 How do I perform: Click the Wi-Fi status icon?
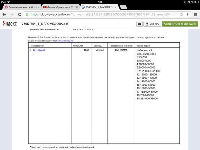click(x=9, y=2)
